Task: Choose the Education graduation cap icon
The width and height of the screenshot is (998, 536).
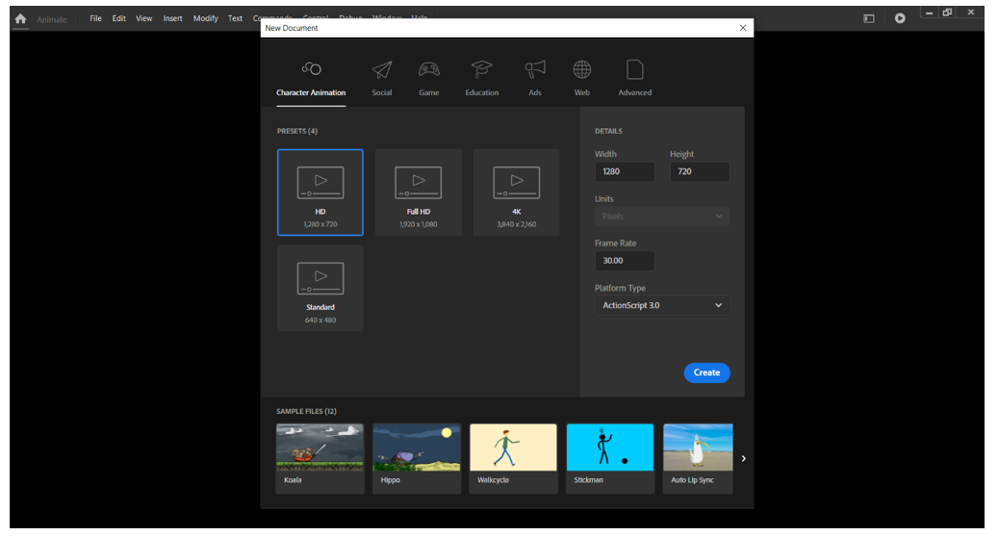Action: (482, 69)
